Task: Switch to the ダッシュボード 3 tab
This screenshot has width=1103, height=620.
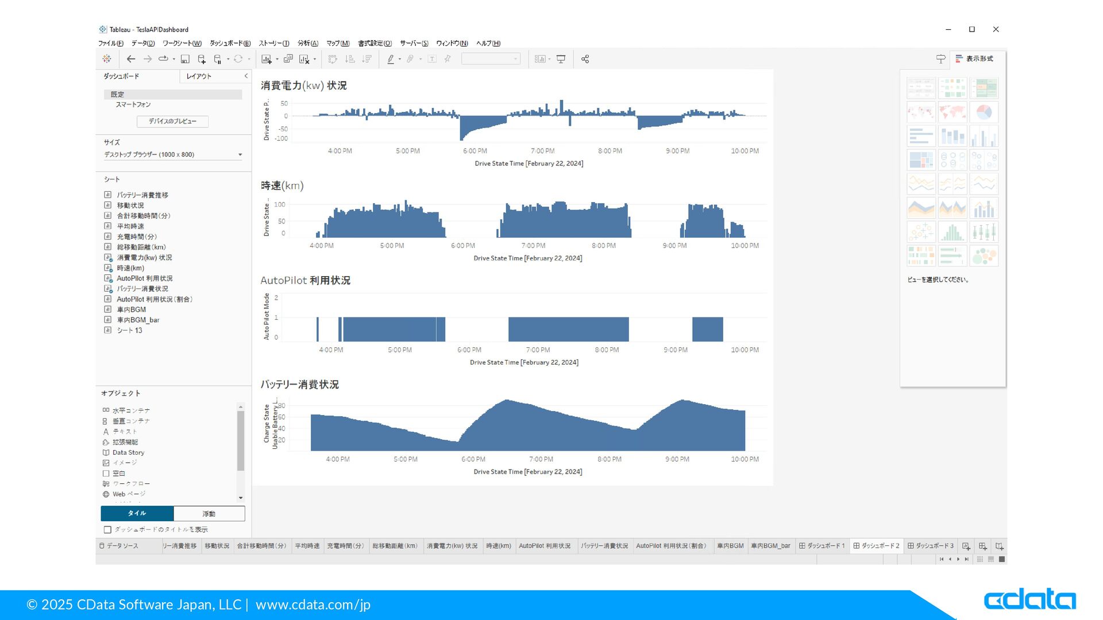Action: 931,546
